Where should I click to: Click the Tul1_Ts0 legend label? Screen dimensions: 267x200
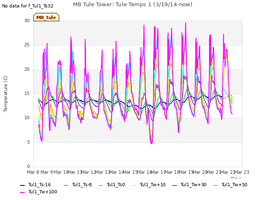[116, 185]
